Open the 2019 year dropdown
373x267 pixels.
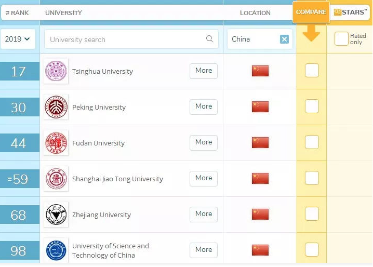18,39
